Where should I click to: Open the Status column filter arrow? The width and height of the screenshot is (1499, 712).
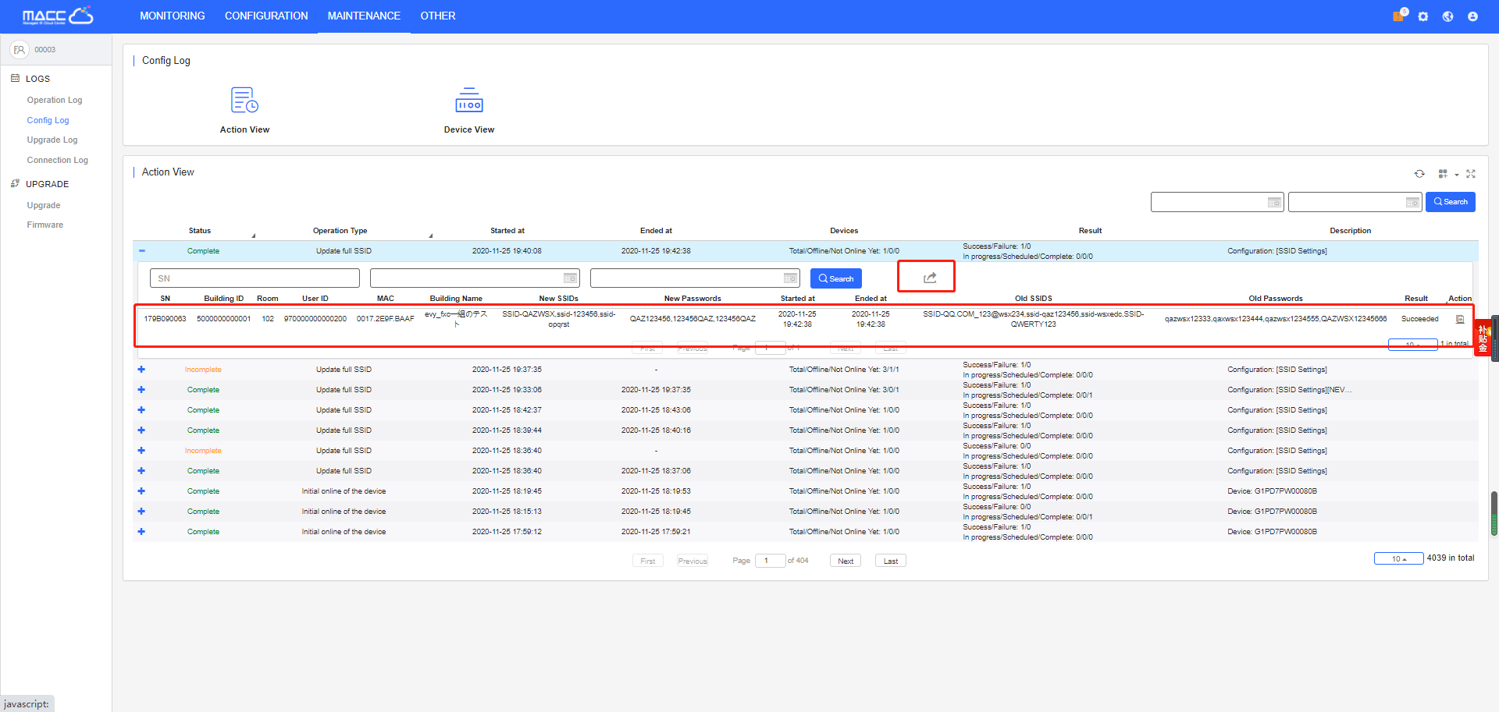click(253, 235)
